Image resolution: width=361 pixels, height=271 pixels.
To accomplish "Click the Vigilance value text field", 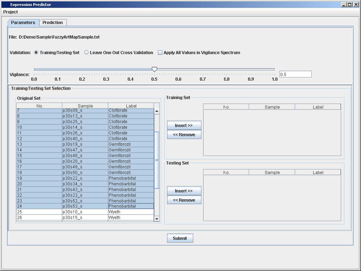I will point(295,74).
